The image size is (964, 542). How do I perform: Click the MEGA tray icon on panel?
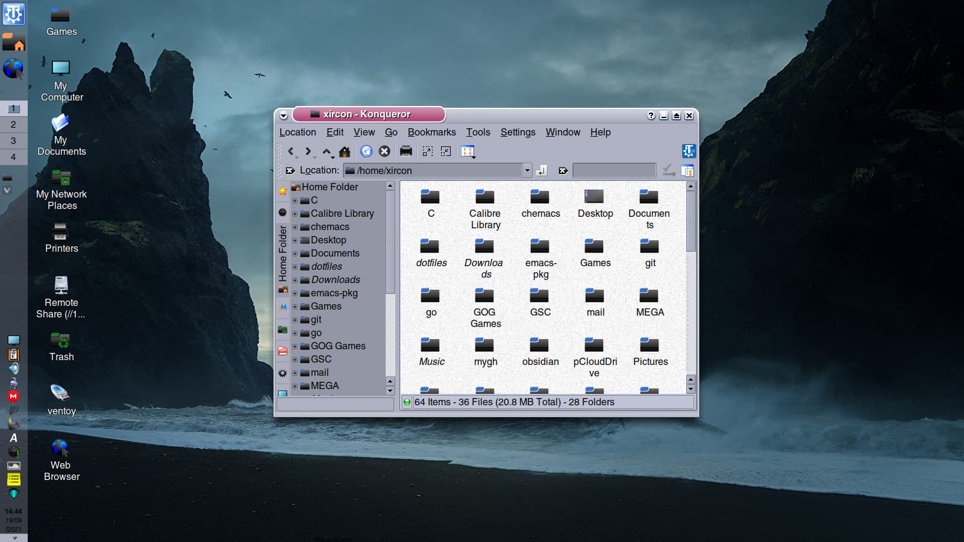tap(13, 396)
